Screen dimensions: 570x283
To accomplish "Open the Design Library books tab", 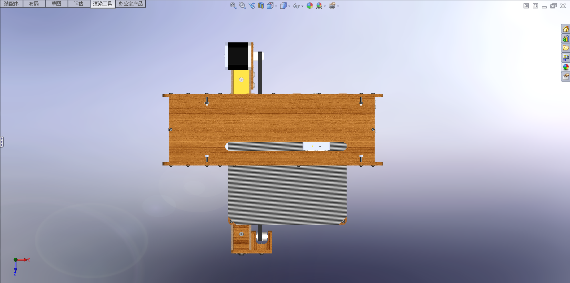I will click(566, 38).
